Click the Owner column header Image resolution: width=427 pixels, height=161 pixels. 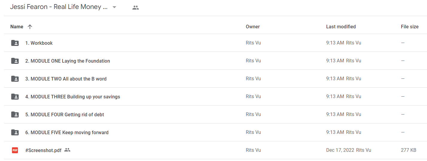click(x=253, y=27)
